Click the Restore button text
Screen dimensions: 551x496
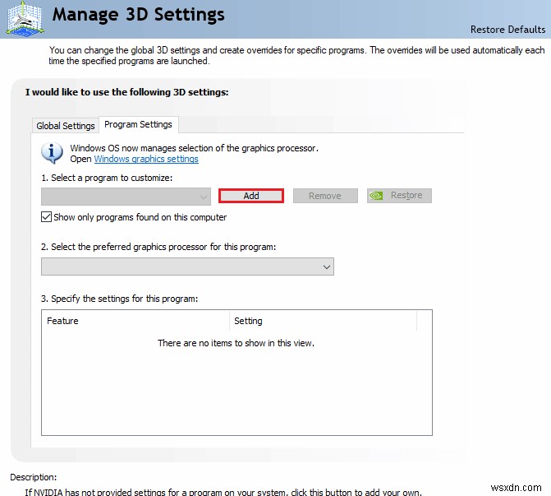point(406,196)
